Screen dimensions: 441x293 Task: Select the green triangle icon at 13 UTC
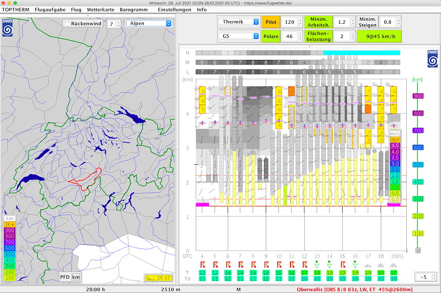(317, 264)
